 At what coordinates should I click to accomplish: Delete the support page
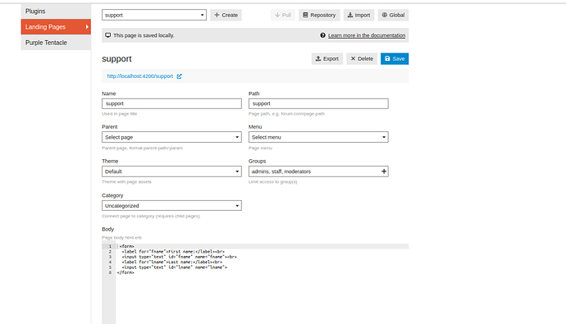362,59
